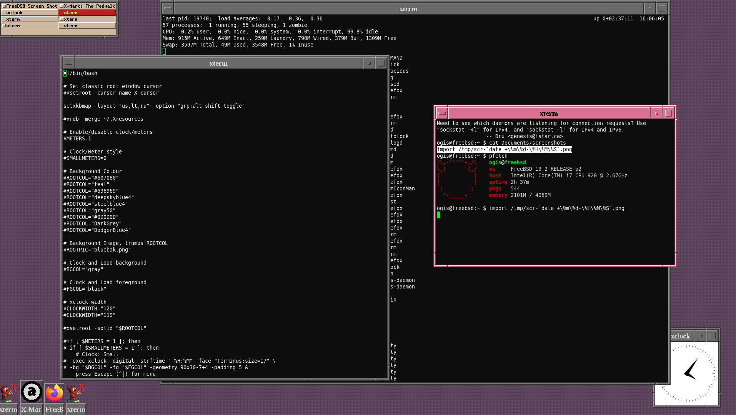736x415 pixels.
Task: Click the highlighted 'import /tmp/scr-' selection line
Action: coord(505,149)
